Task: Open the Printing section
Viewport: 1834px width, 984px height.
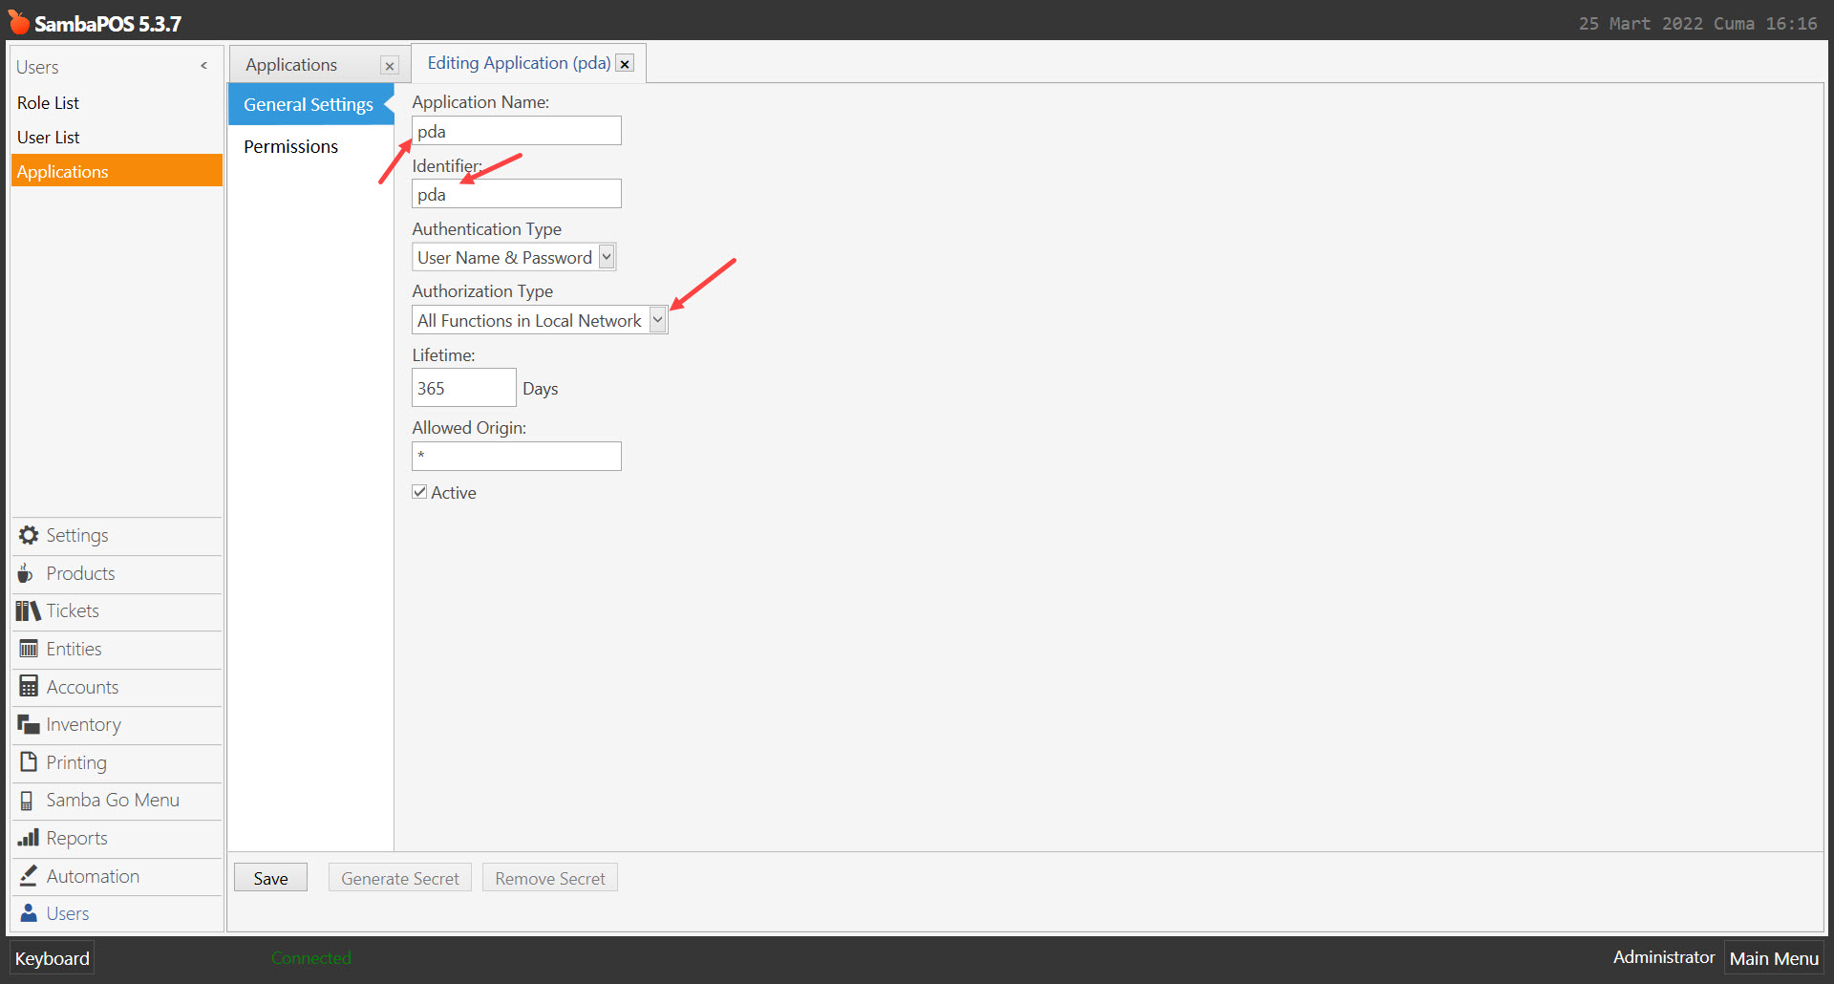Action: 75,762
